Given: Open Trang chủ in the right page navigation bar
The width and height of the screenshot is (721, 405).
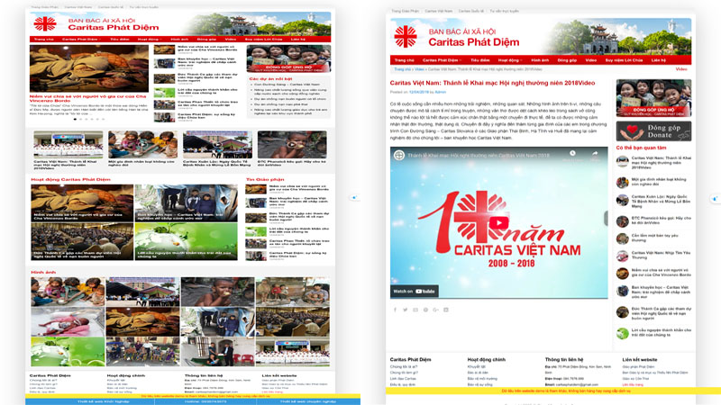Looking at the screenshot, I should [404, 60].
